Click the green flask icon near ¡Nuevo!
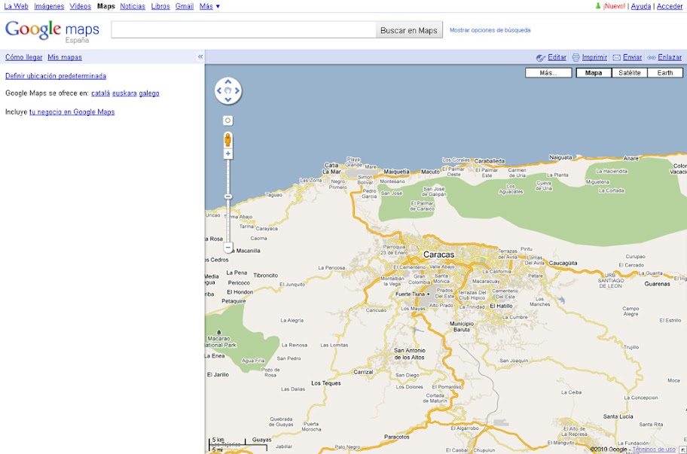This screenshot has height=454, width=687. pos(597,6)
